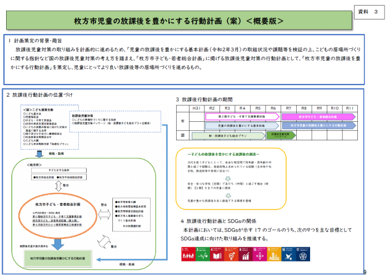Click the SDG 10 Reduced Inequalities icon
The width and height of the screenshot is (389, 276).
pyautogui.click(x=260, y=254)
